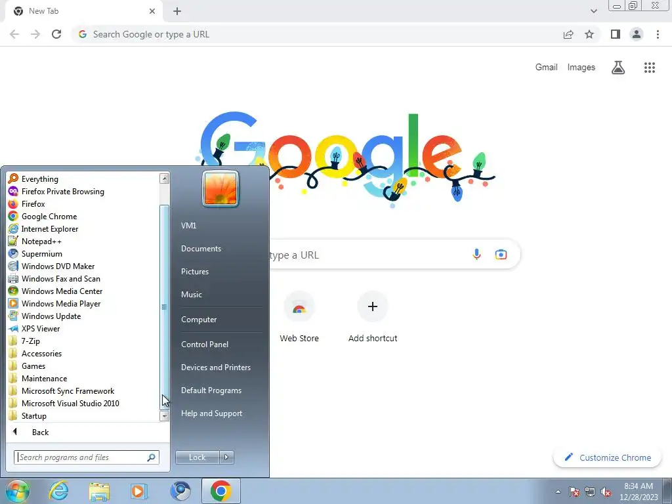Open Default Programs
Screen dimensions: 672x504
[x=211, y=390]
